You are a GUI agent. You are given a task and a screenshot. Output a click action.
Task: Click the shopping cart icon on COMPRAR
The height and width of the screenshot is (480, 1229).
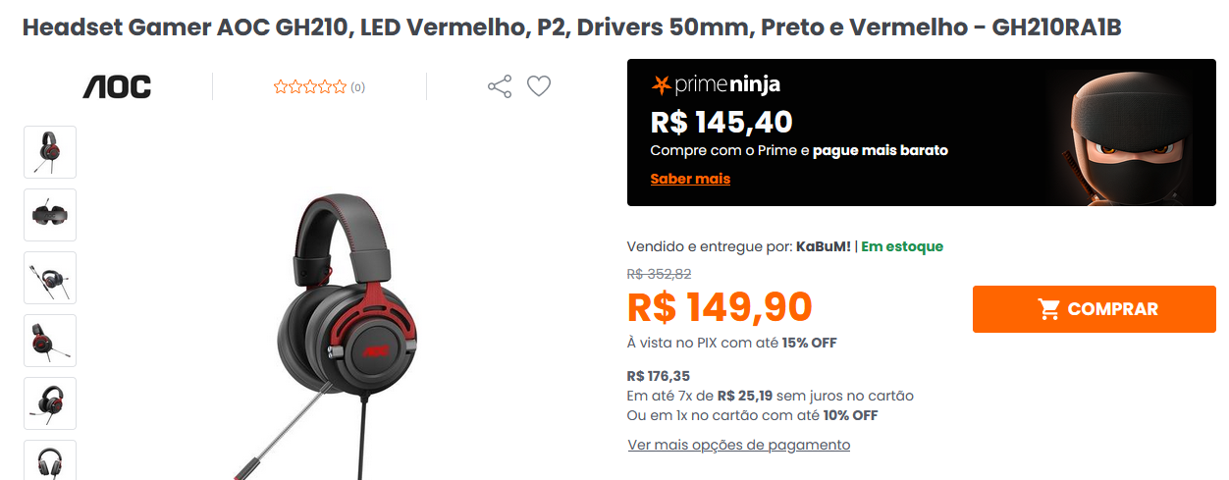pyautogui.click(x=1048, y=309)
